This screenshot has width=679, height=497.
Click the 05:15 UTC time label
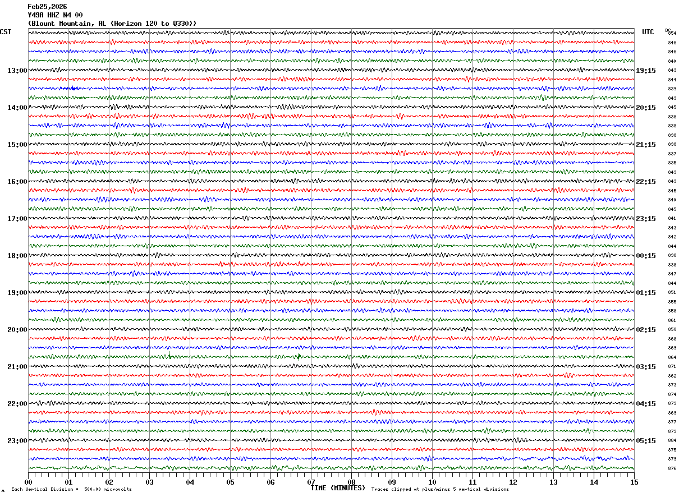646,441
